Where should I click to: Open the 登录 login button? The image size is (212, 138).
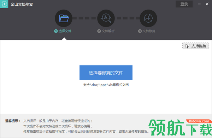coord(184,4)
